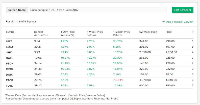Screen dimensions: 200x105
Task: Open the JPFA stock symbol
Action: pyautogui.click(x=9, y=52)
